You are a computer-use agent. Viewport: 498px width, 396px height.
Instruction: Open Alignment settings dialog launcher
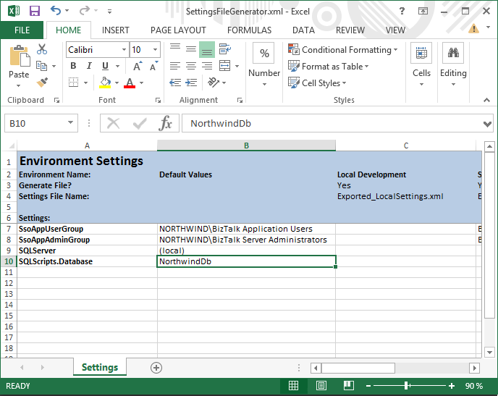click(240, 101)
